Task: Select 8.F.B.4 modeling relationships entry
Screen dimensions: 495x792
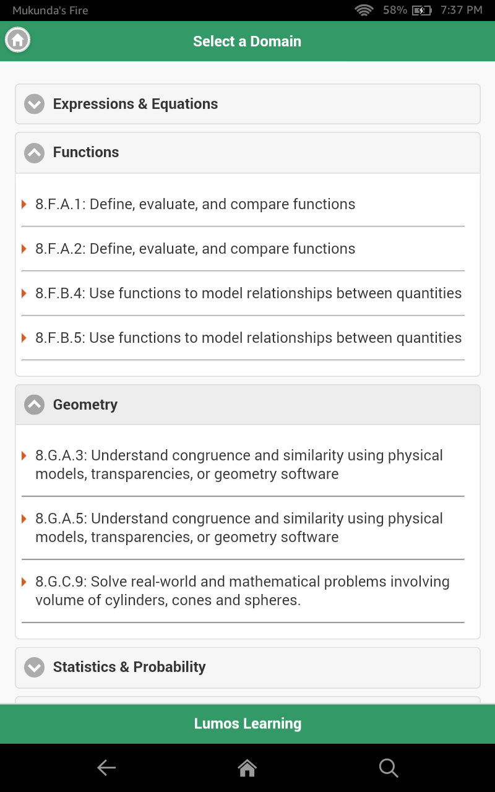Action: pos(247,293)
